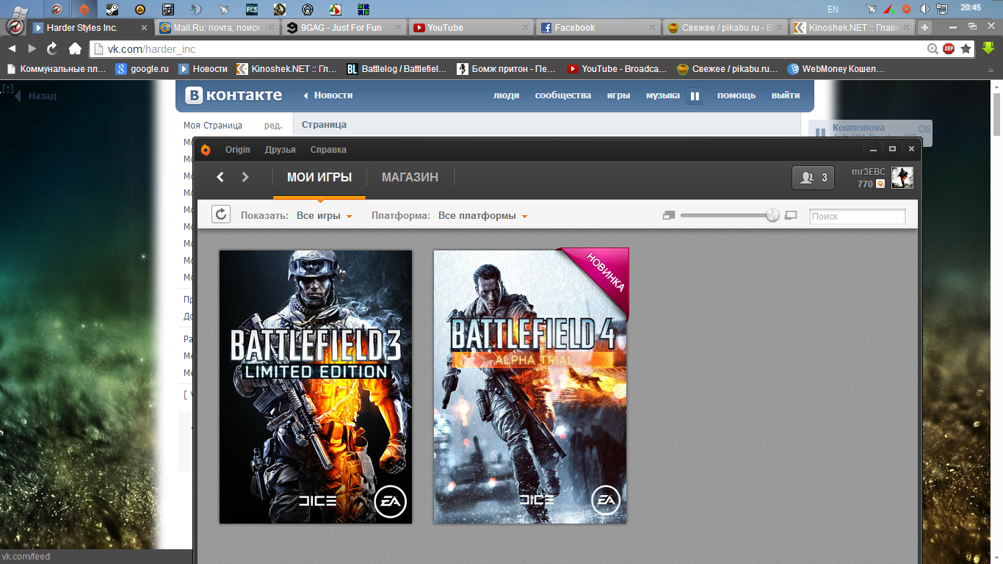Screen dimensions: 1003x564
Task: Go forward using Origin's right arrow
Action: pos(245,177)
